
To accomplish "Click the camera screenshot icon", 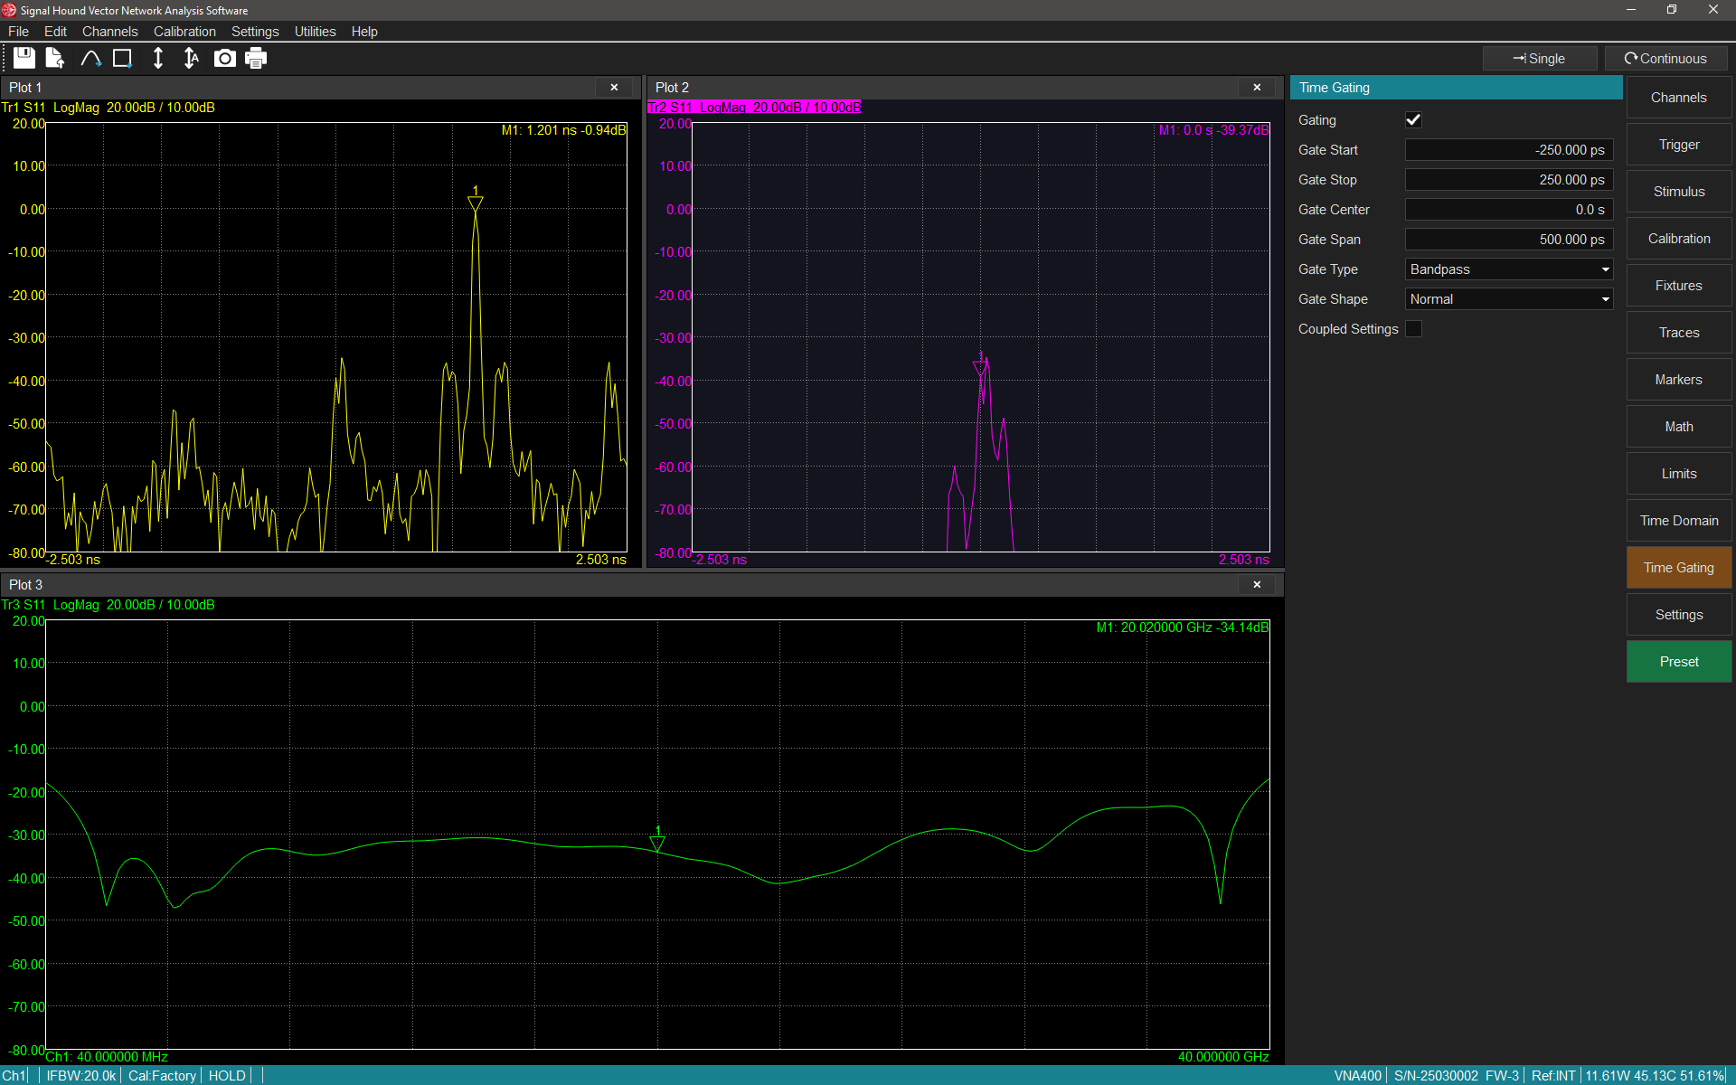I will 224,59.
